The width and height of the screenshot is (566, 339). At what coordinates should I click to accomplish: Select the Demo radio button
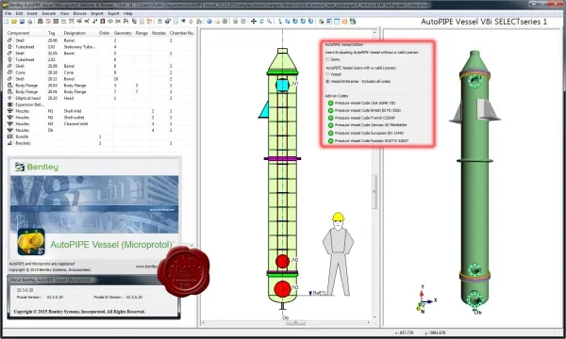(x=327, y=59)
